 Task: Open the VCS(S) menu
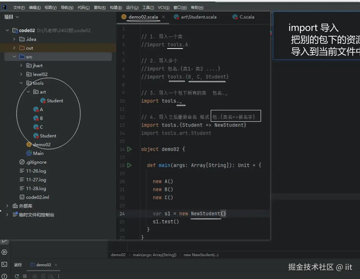[163, 8]
